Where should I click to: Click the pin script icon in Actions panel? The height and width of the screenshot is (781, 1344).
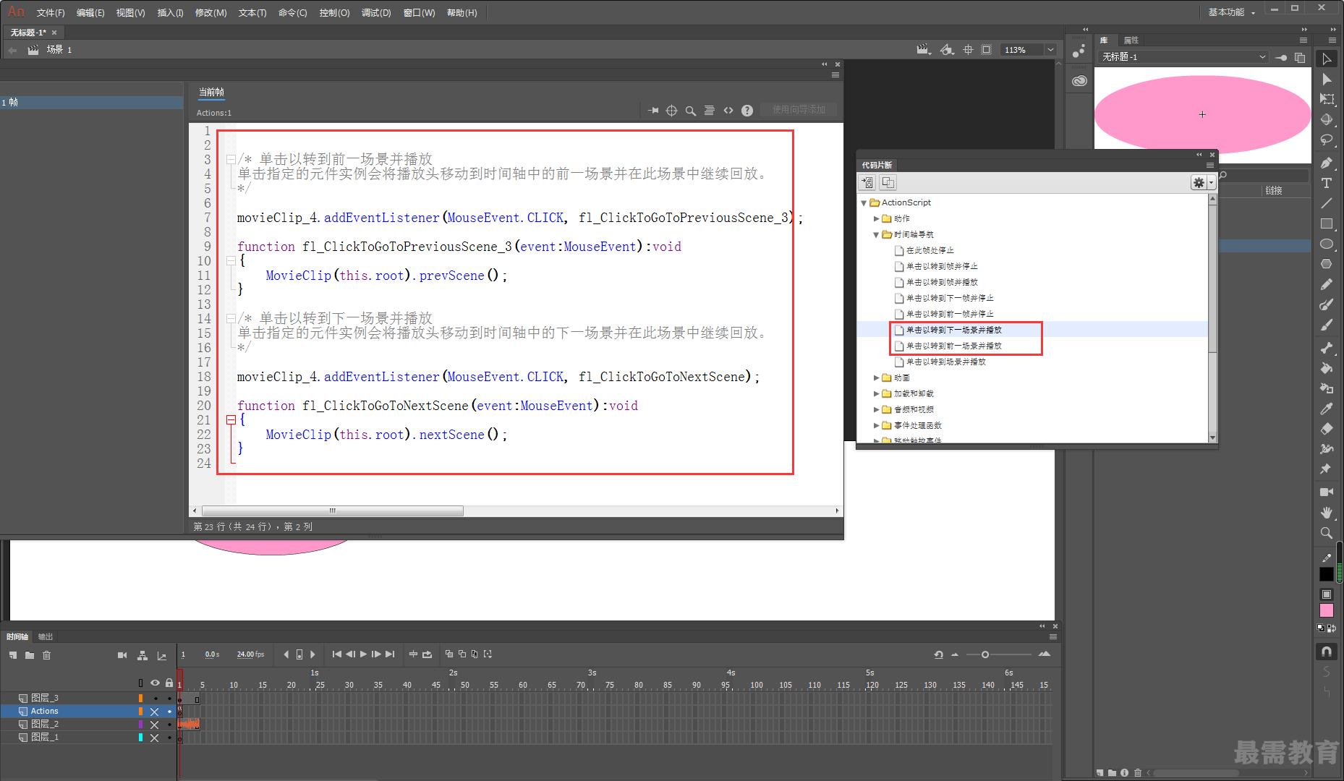coord(653,111)
